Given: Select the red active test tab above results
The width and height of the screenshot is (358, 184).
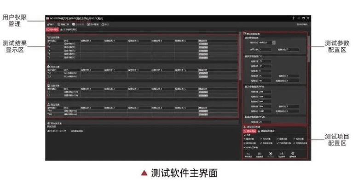Looking at the screenshot, I should point(52,29).
